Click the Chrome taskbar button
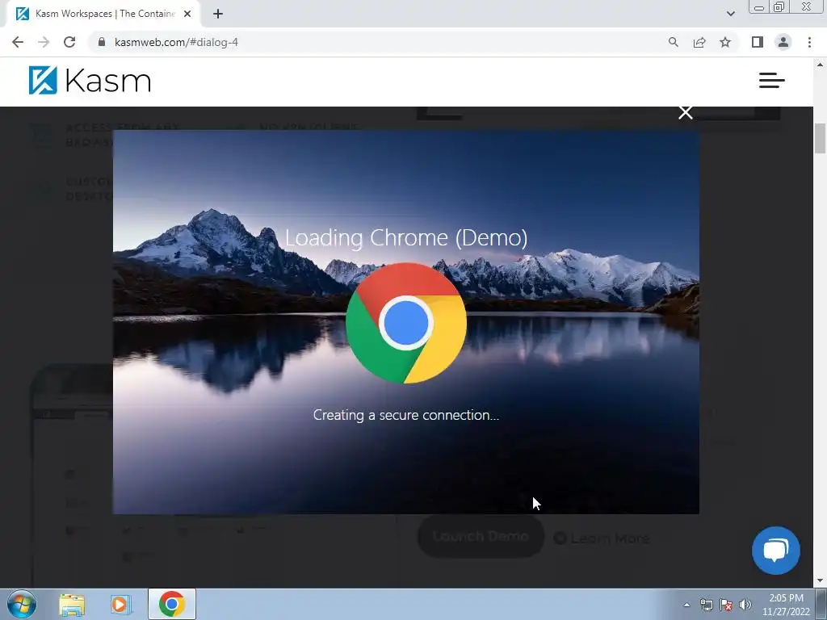827x620 pixels. (172, 604)
